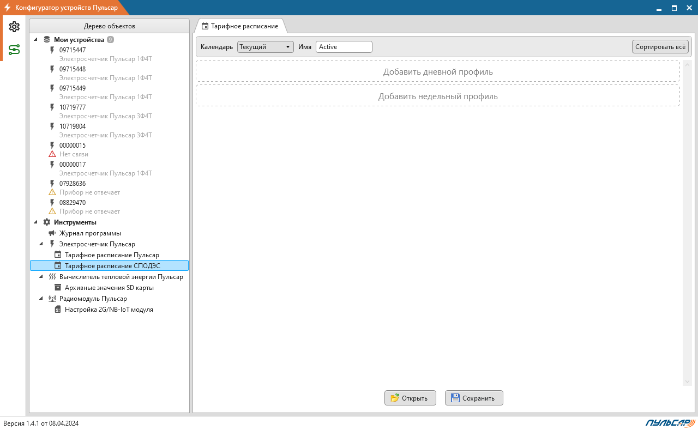Screen dimensions: 698x430
Task: Click the lightning icon of device 09715448
Action: (x=52, y=69)
